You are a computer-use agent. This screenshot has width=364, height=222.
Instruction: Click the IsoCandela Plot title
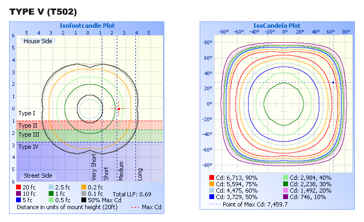pos(276,25)
